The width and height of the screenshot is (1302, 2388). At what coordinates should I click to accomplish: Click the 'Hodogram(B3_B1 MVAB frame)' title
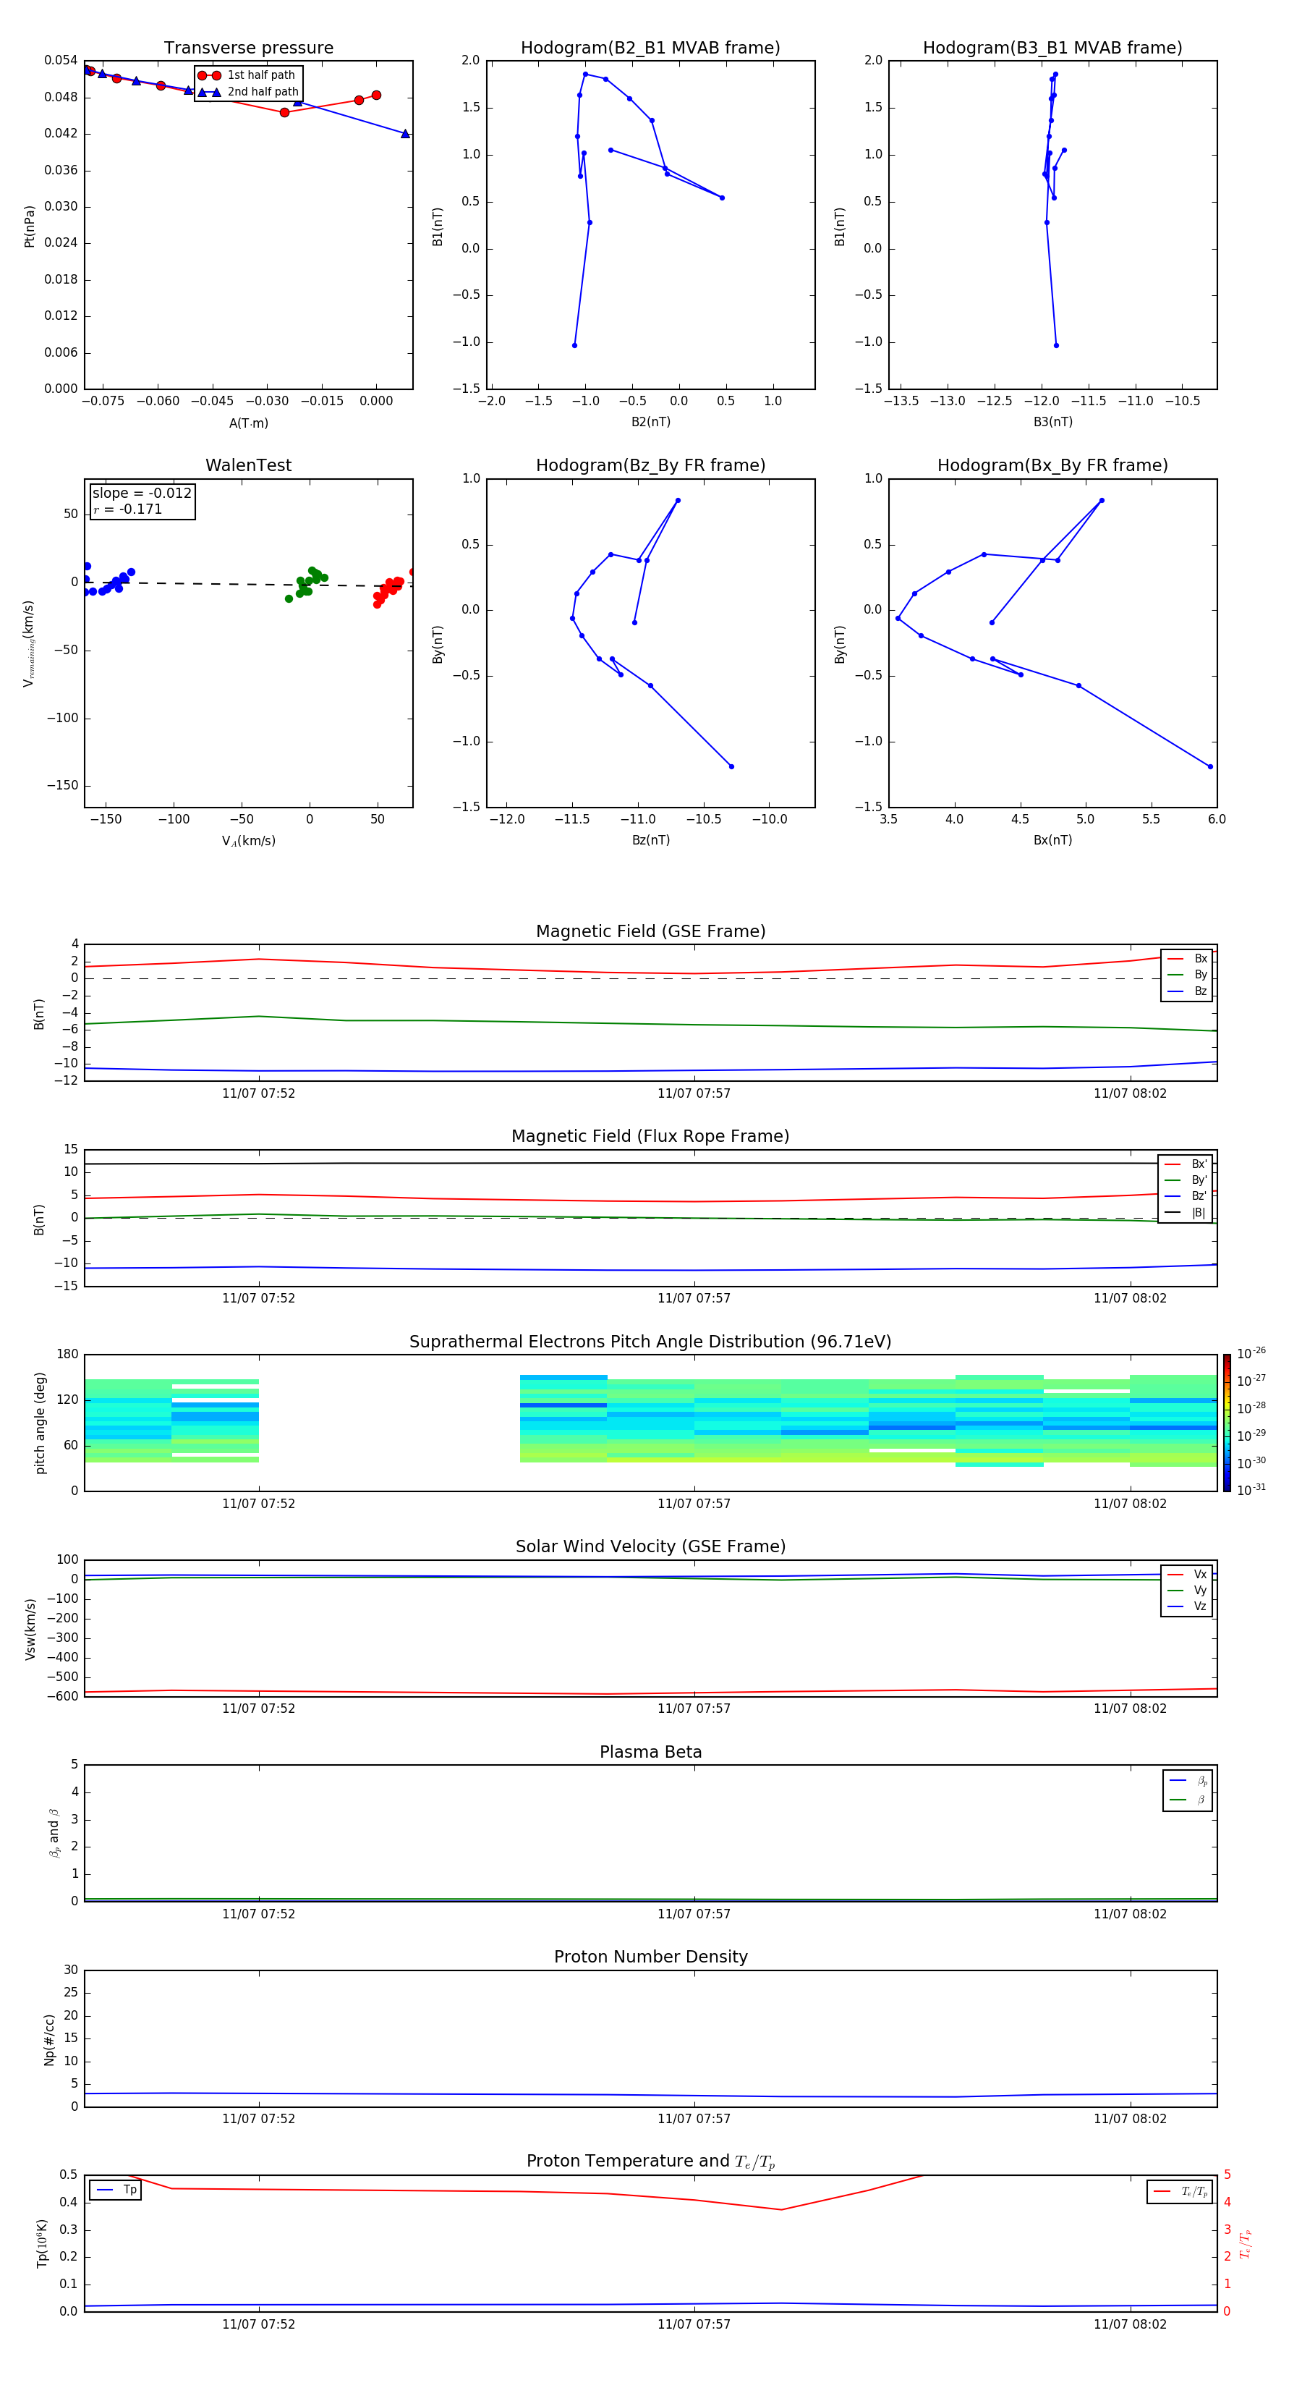coord(1052,48)
